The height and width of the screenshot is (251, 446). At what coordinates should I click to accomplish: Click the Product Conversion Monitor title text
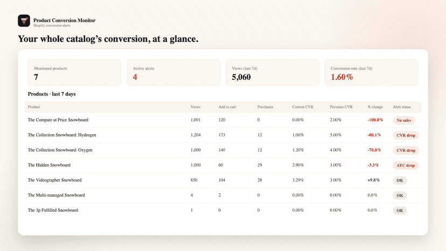coord(64,20)
